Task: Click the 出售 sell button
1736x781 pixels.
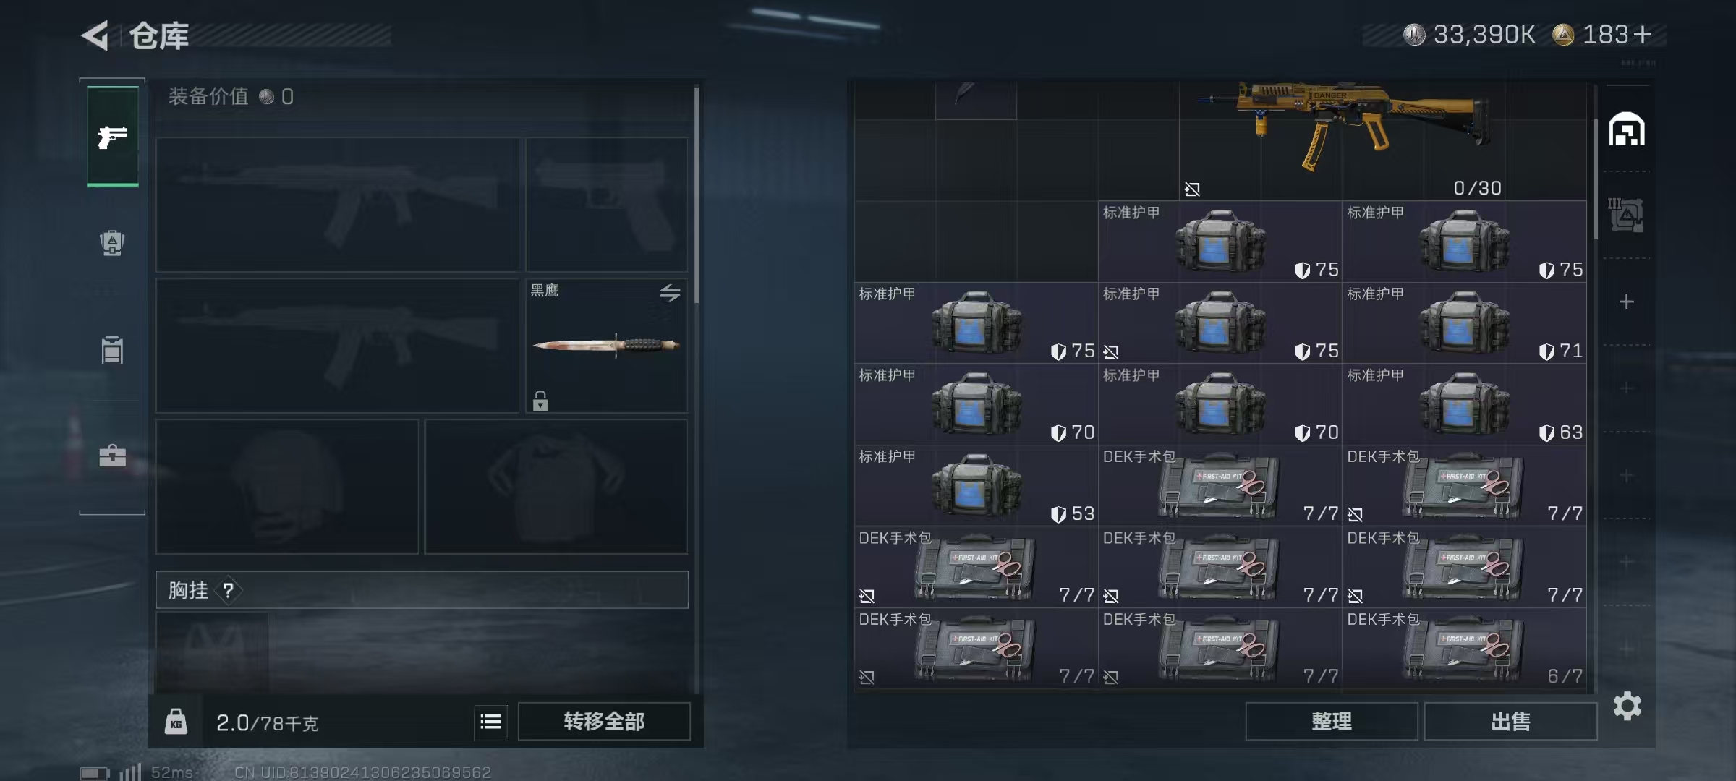Action: pos(1510,721)
